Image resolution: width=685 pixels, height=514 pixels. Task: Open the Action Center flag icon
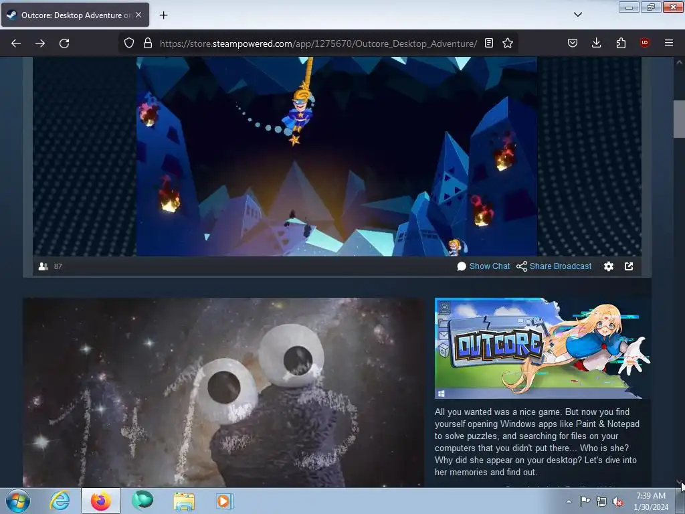(x=585, y=501)
